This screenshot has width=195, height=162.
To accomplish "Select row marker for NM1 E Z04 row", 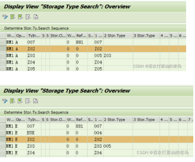I will [3, 153].
